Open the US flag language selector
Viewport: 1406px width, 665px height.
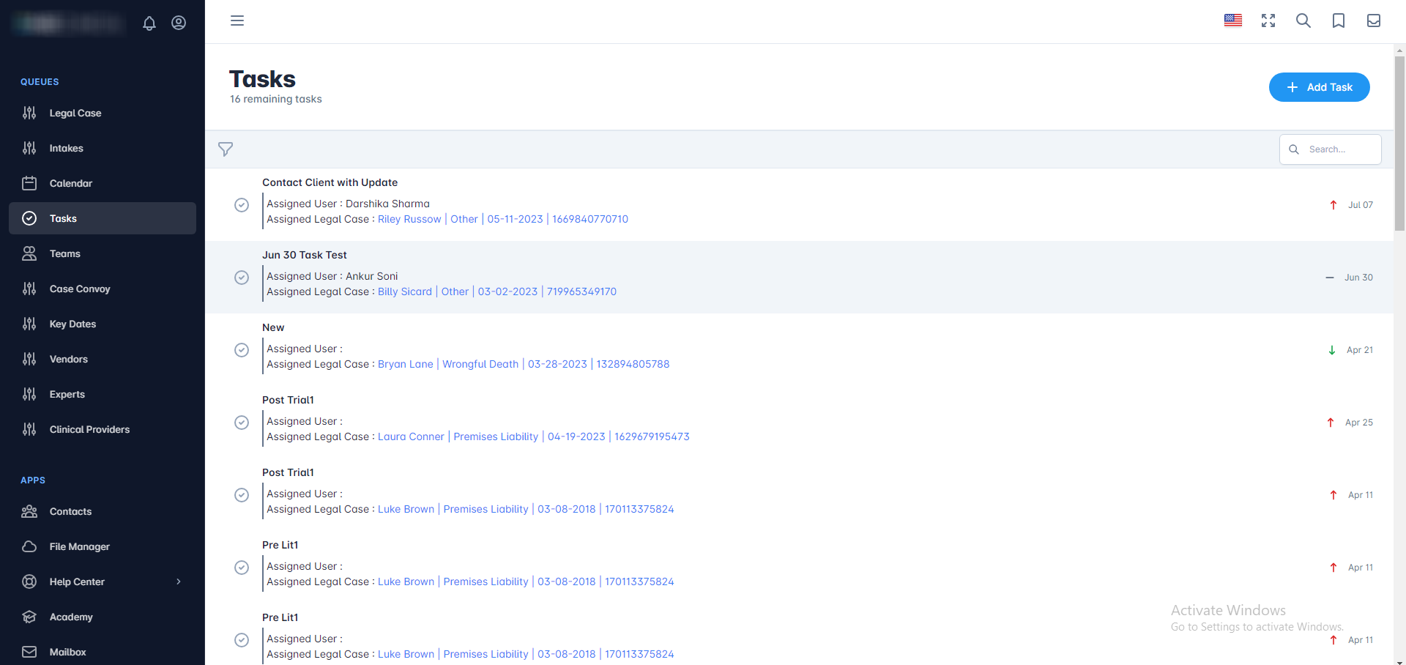[1233, 21]
